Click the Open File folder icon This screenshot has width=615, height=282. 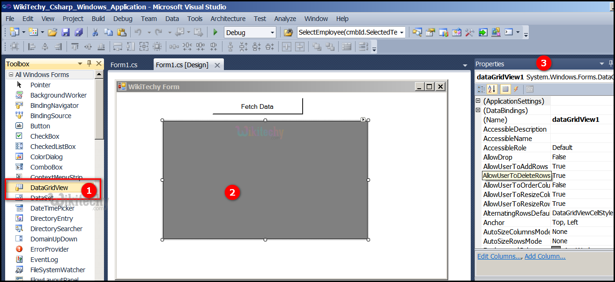click(52, 32)
